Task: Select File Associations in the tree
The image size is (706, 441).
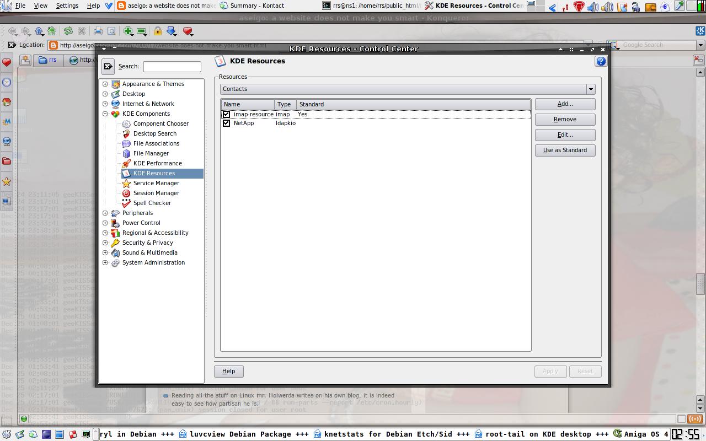Action: (x=156, y=143)
